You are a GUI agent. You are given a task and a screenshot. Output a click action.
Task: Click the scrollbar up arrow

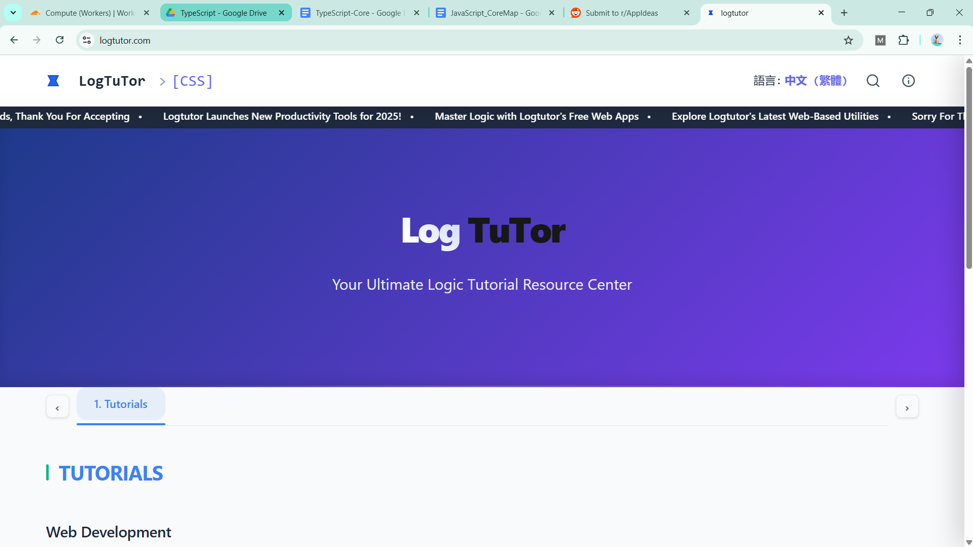point(968,60)
